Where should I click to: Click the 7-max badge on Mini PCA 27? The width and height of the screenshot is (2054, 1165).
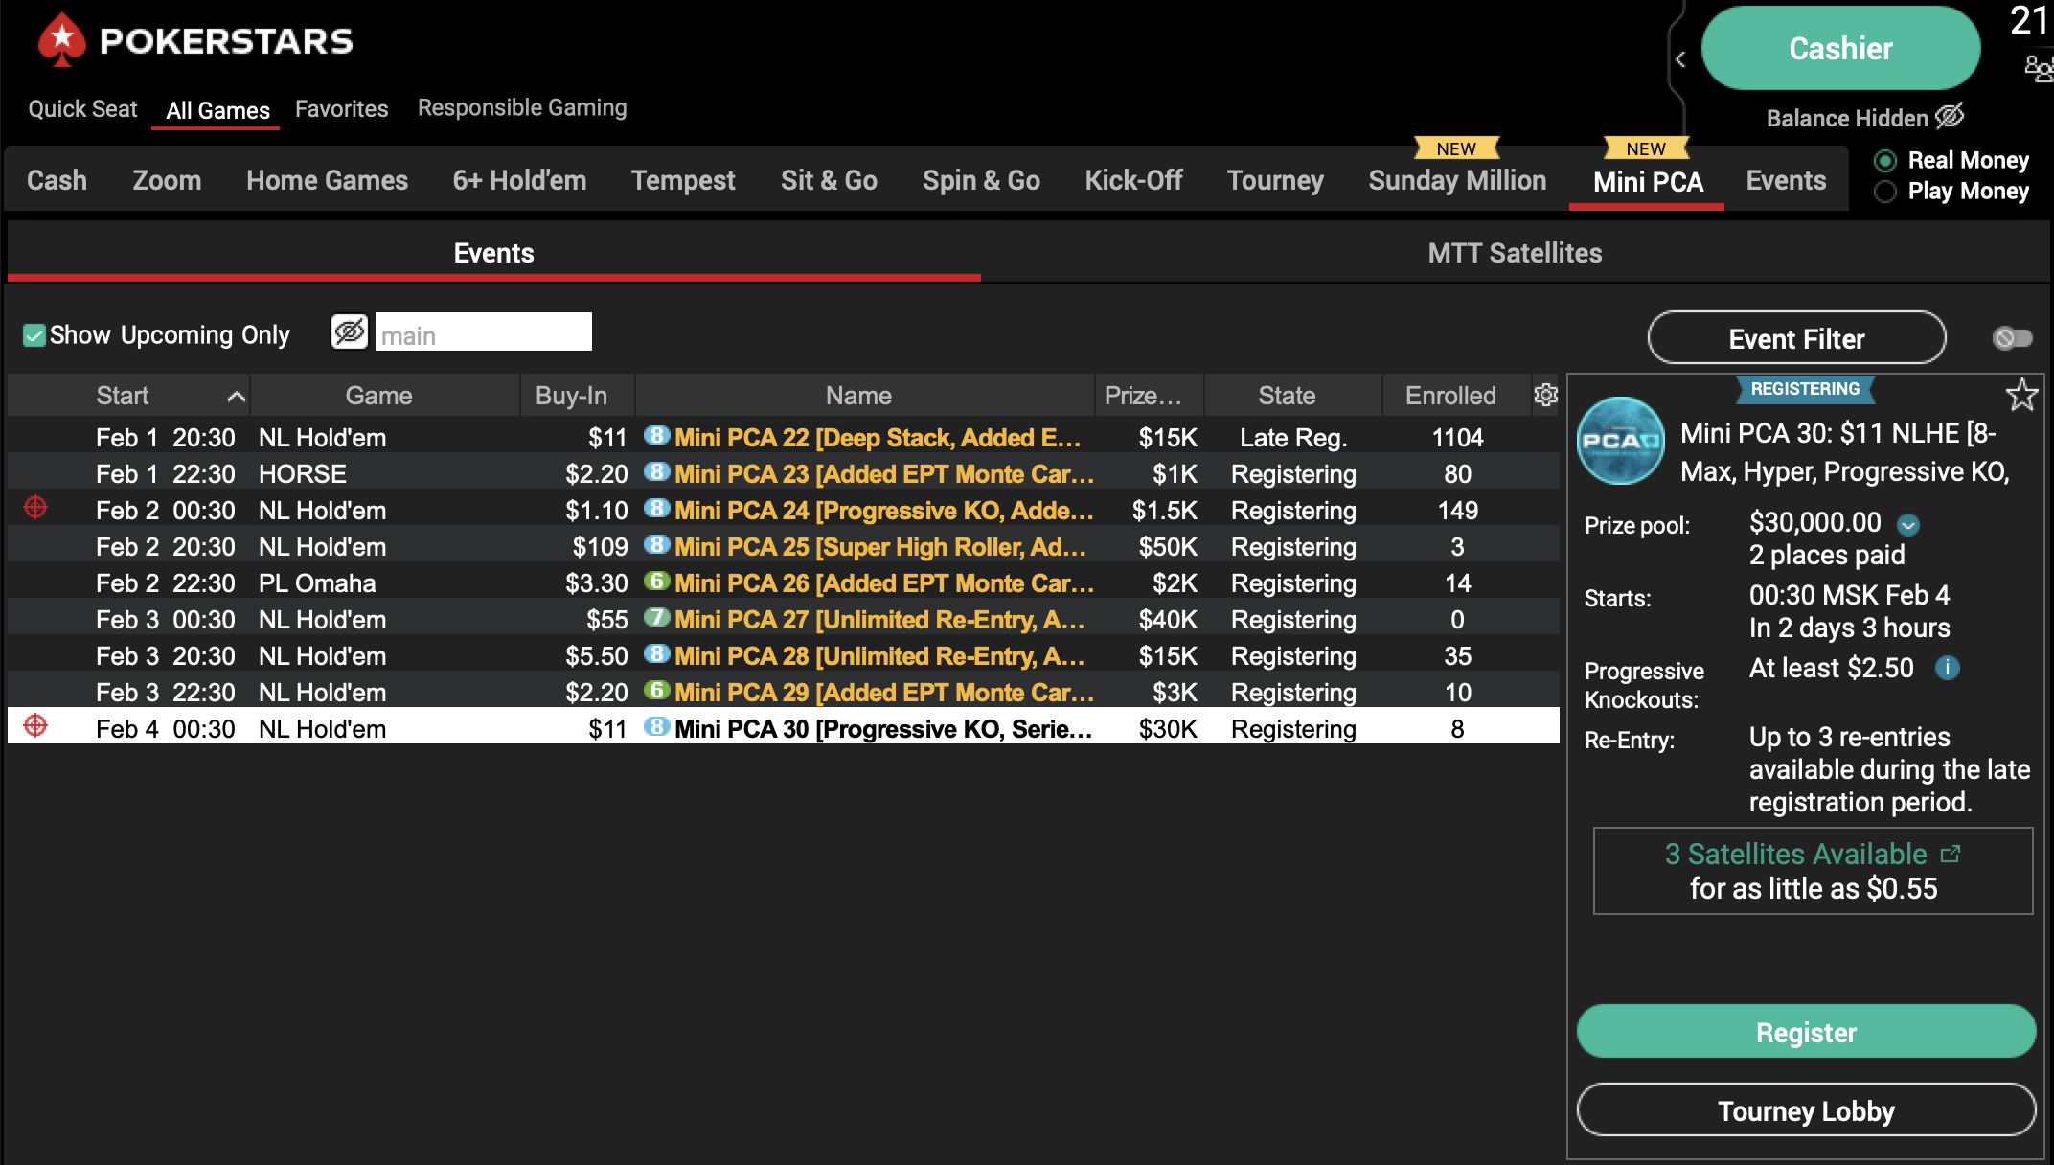tap(656, 618)
